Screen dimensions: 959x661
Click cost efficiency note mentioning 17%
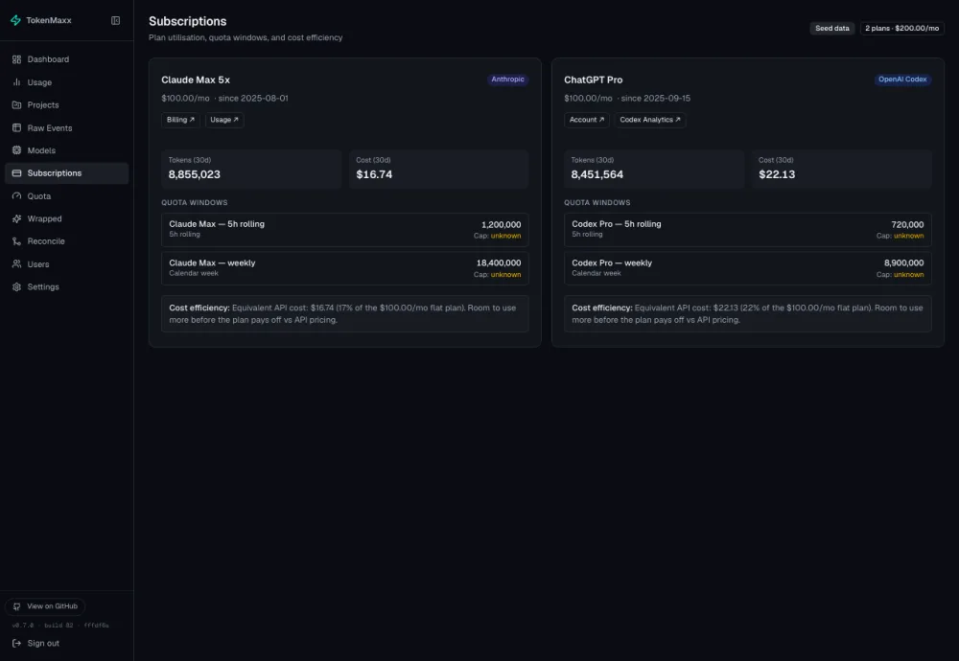pyautogui.click(x=345, y=314)
